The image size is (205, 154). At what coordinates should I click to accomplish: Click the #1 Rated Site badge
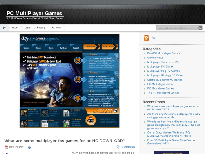[91, 120]
